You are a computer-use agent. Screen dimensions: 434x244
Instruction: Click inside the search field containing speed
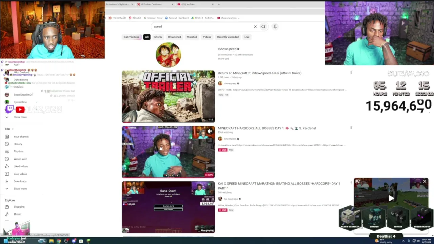pyautogui.click(x=202, y=27)
